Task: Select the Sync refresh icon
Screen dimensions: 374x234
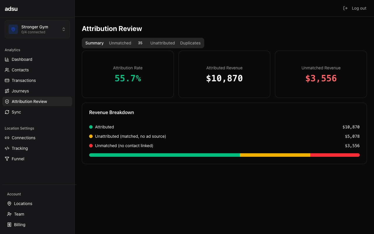Action: pos(7,112)
